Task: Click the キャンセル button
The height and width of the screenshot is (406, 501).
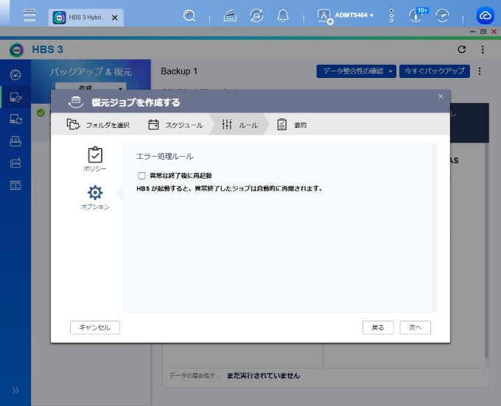Action: [95, 327]
